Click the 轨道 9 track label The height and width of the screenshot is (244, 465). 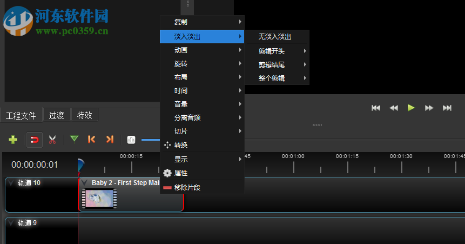(28, 223)
